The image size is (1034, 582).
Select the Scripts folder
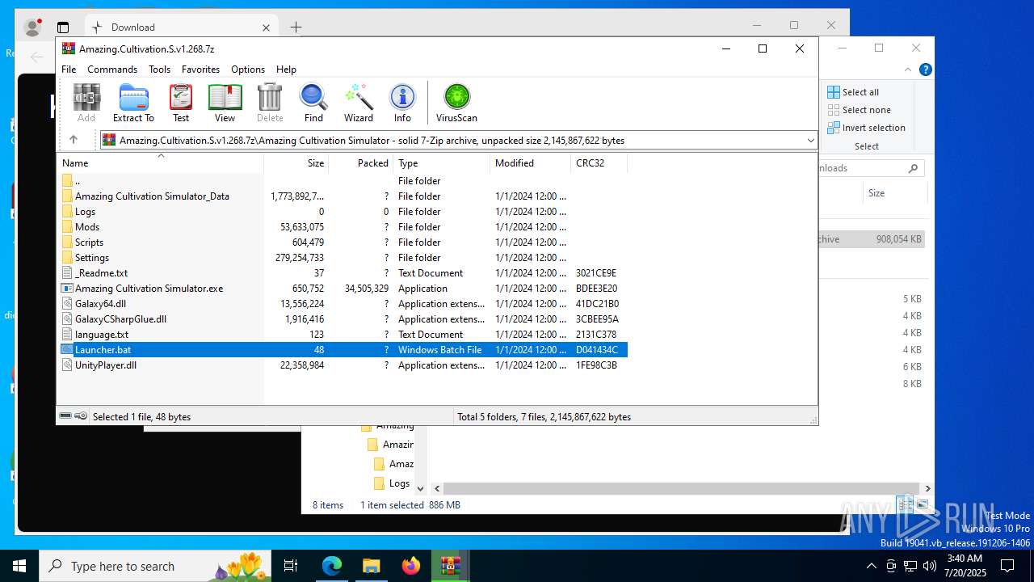point(343,242)
